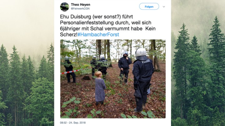Expand the tweet options chevron menu
The image size is (225, 126).
click(164, 7)
